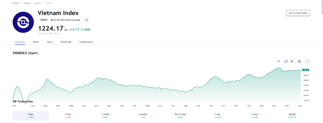Select the Year to date range

tap(180, 116)
